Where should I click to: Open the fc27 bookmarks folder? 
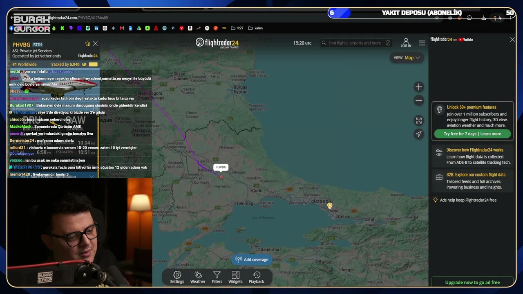[237, 28]
